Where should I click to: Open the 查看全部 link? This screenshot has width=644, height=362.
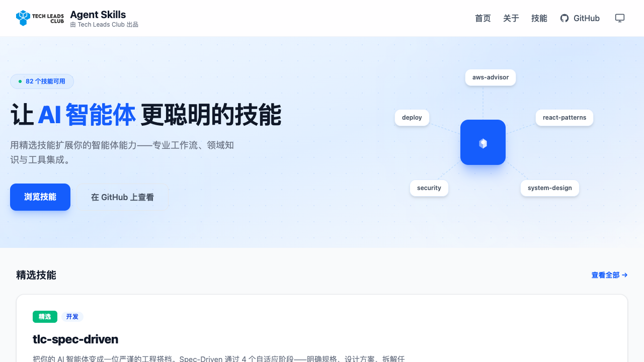(609, 275)
